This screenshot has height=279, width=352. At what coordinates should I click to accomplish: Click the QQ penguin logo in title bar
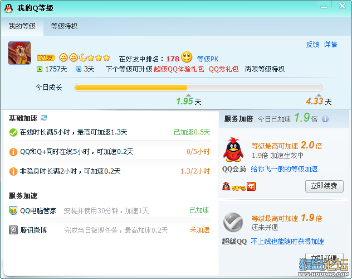8,8
